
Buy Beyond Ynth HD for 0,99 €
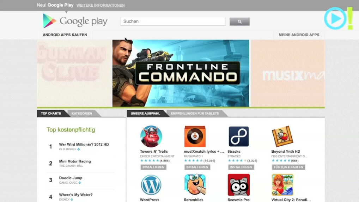coord(288,167)
